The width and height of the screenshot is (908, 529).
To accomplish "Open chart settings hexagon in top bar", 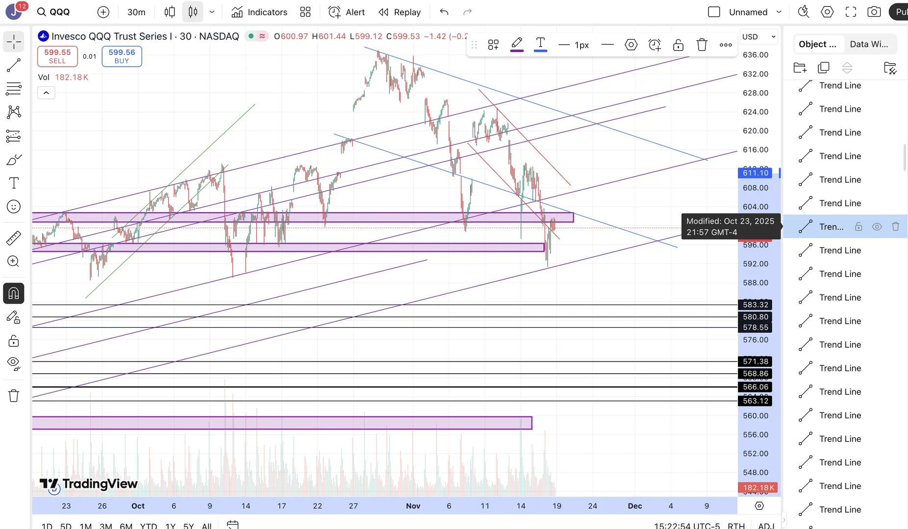I will [827, 12].
